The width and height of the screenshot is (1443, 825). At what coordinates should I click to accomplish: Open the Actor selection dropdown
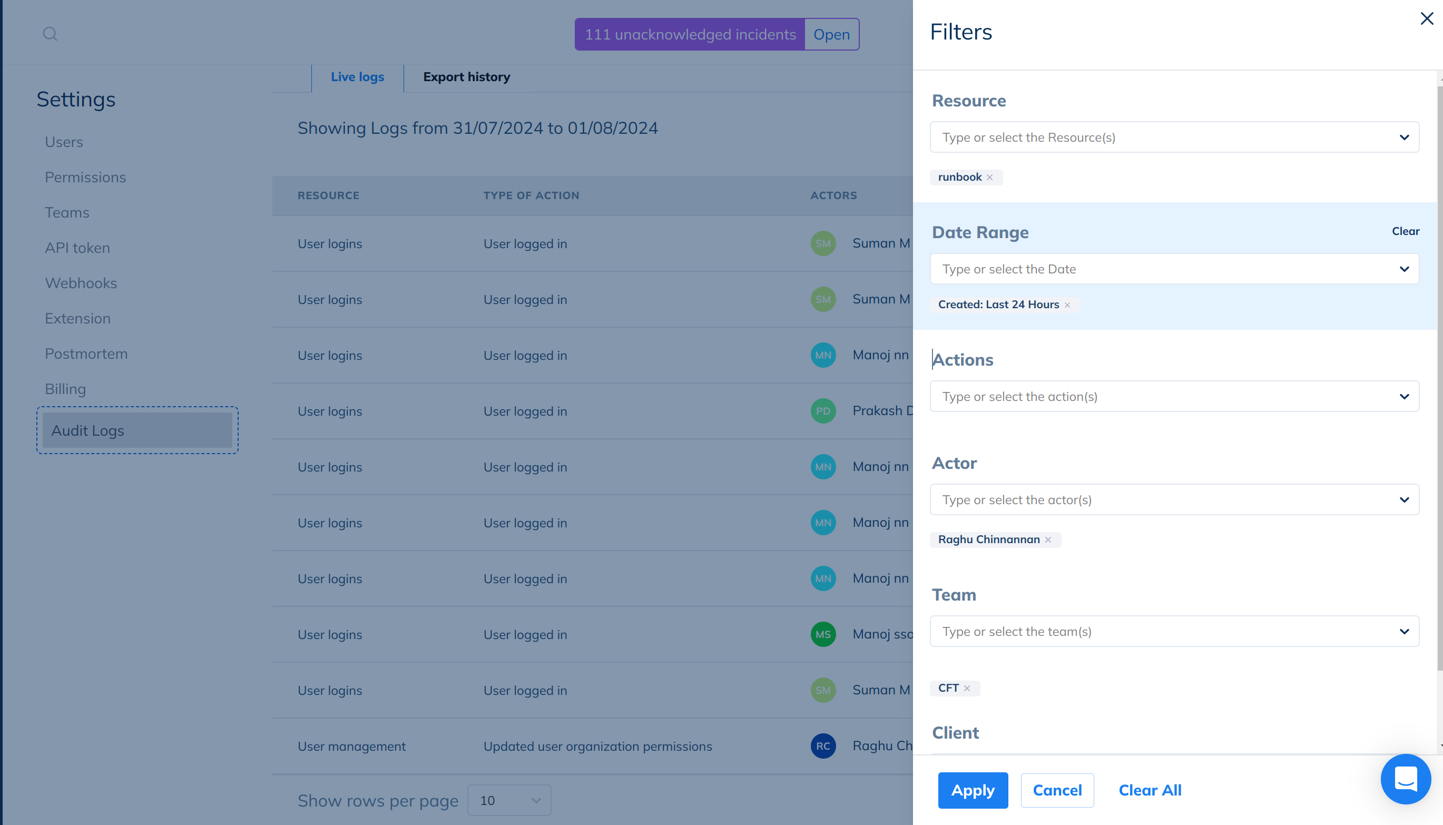point(1404,500)
